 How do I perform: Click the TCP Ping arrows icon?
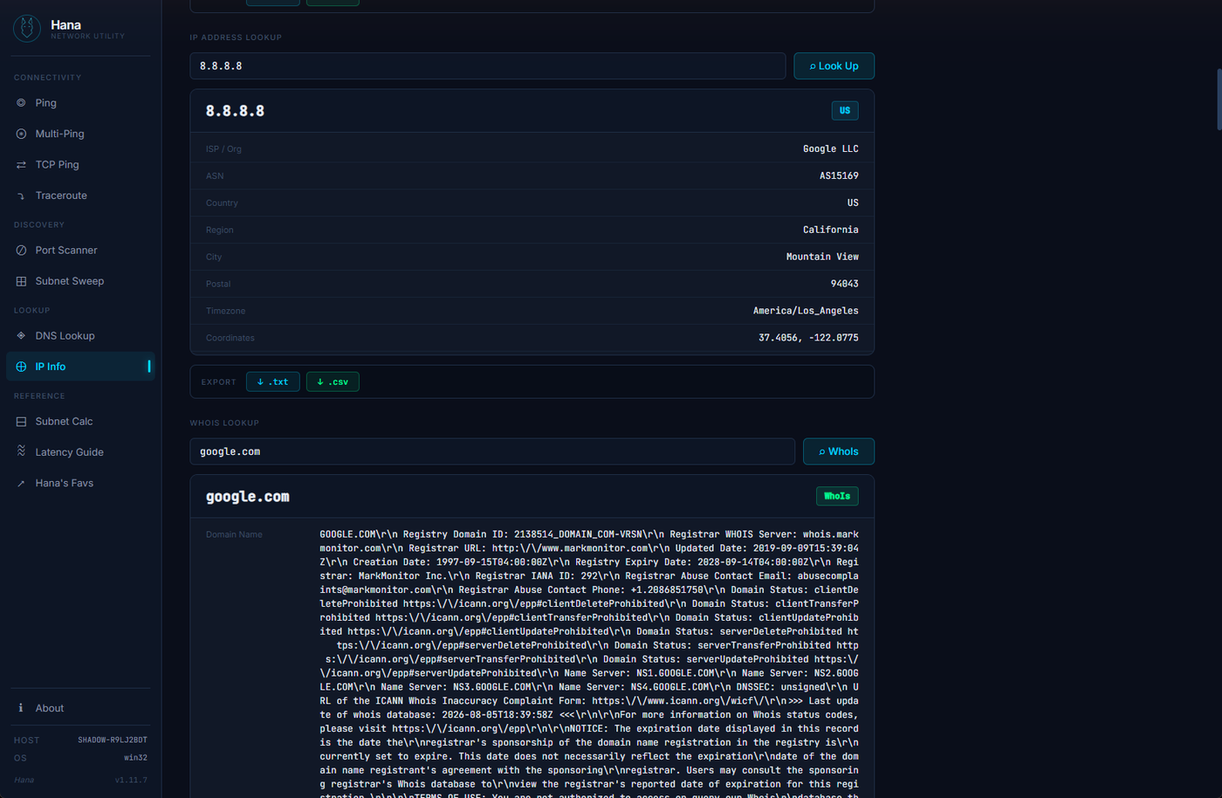point(21,165)
